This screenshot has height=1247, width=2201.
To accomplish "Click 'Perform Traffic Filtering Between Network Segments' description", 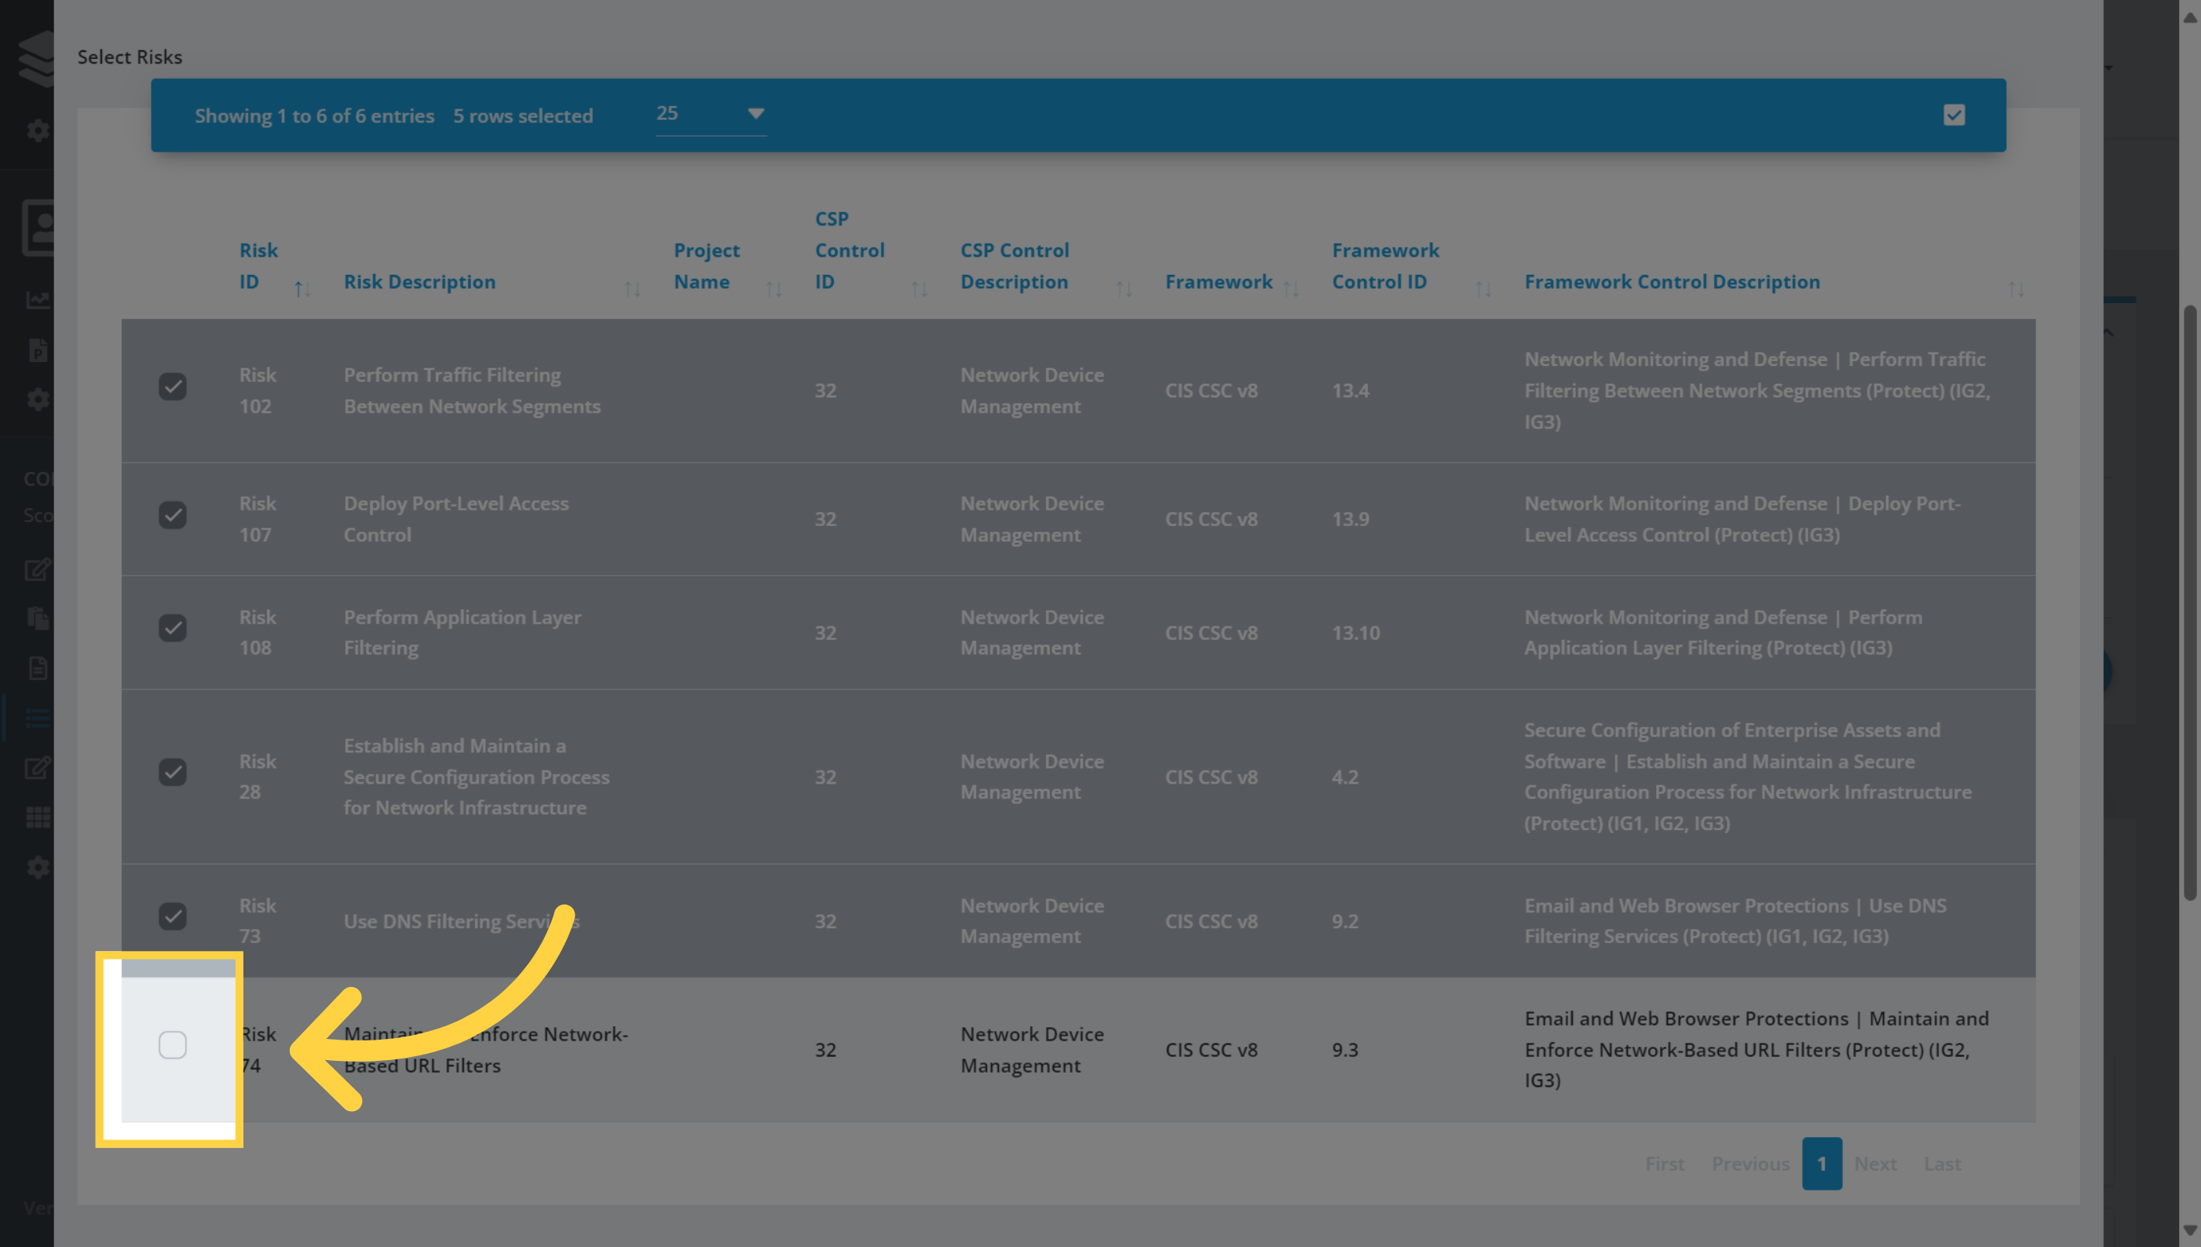I will pos(472,390).
